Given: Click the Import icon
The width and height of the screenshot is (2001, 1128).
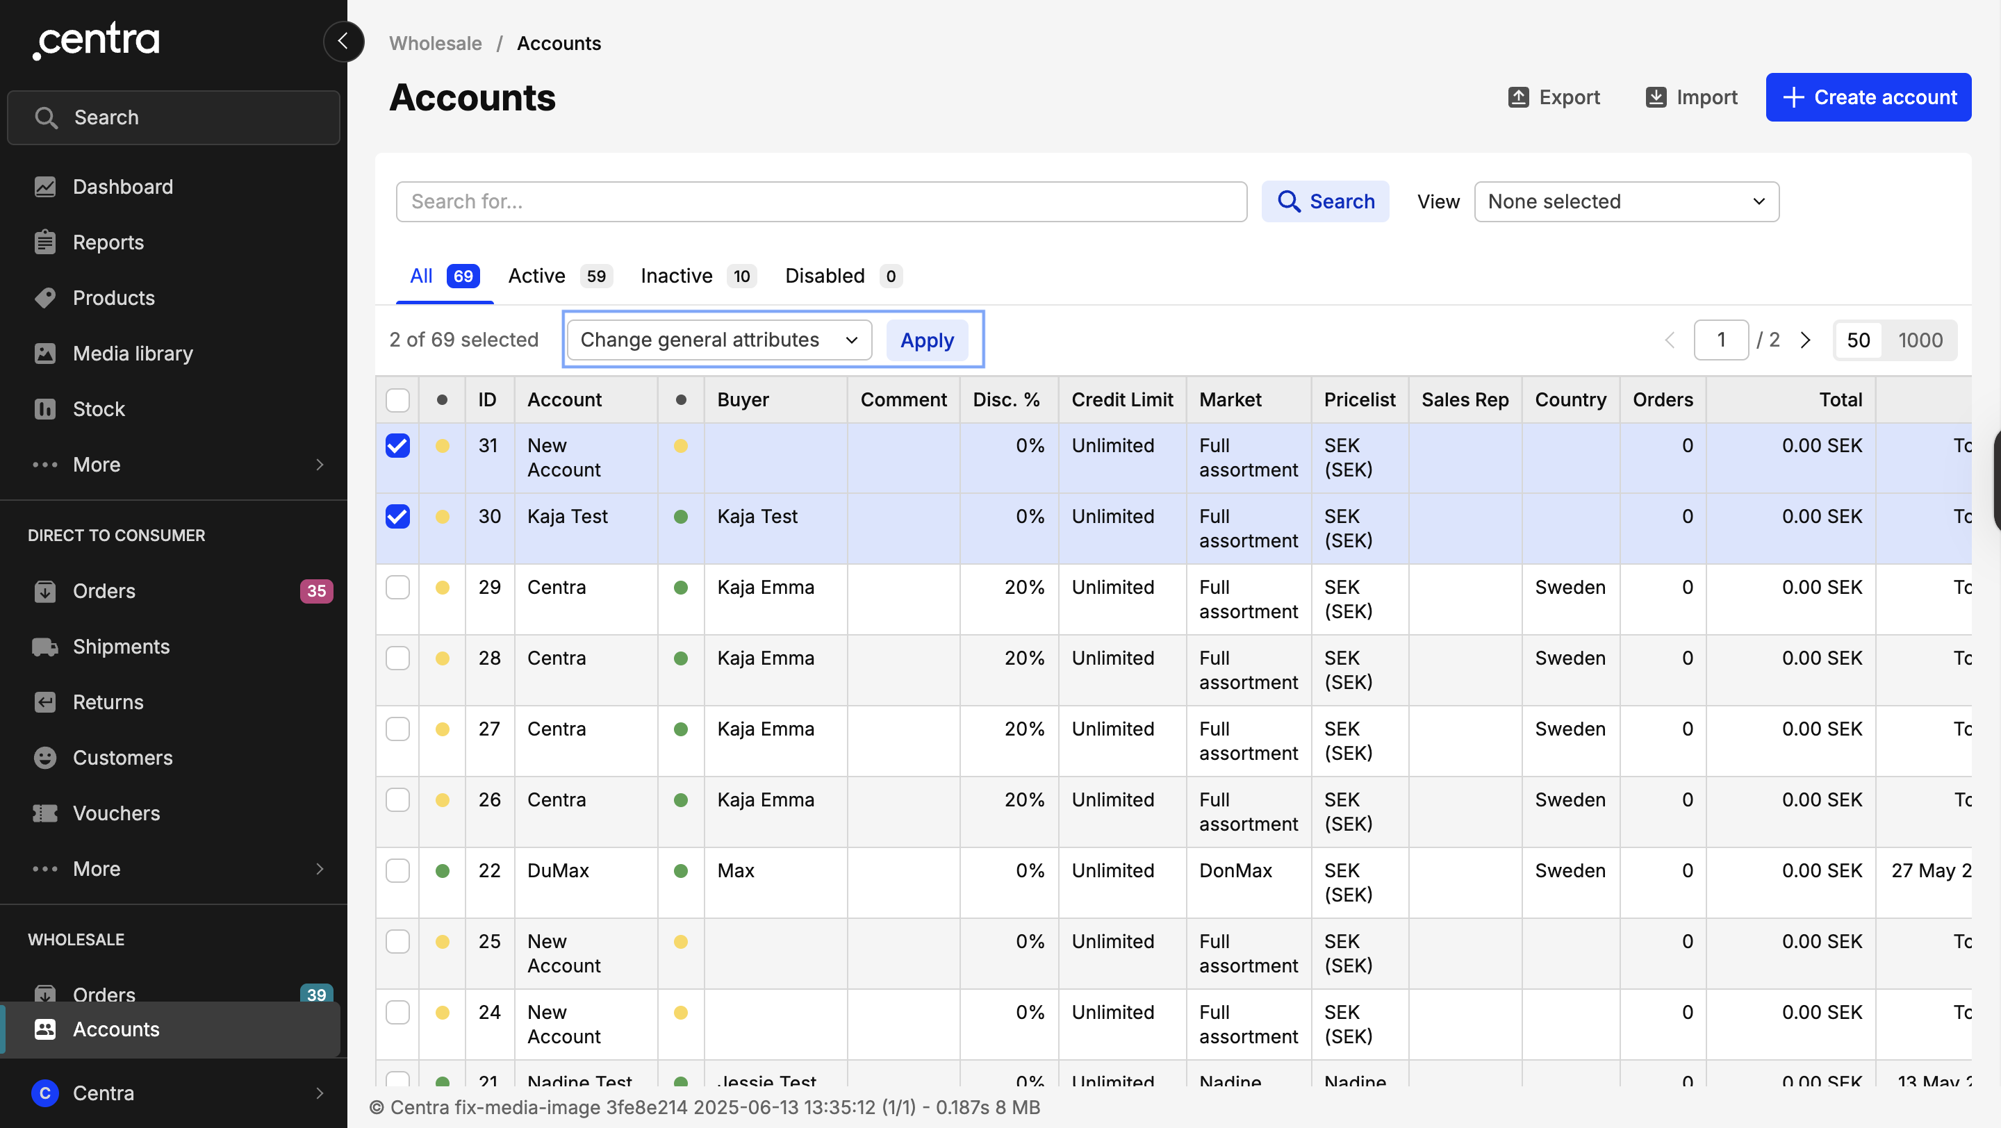Looking at the screenshot, I should pyautogui.click(x=1655, y=97).
